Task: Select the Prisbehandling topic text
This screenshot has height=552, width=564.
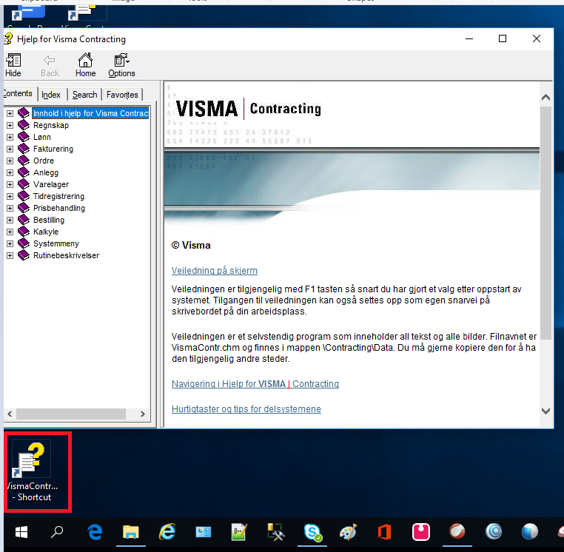Action: (x=59, y=208)
